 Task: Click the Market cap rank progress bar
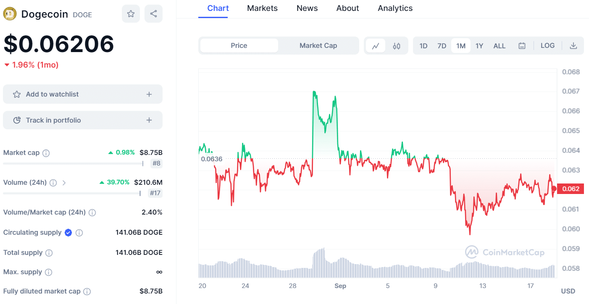click(73, 163)
